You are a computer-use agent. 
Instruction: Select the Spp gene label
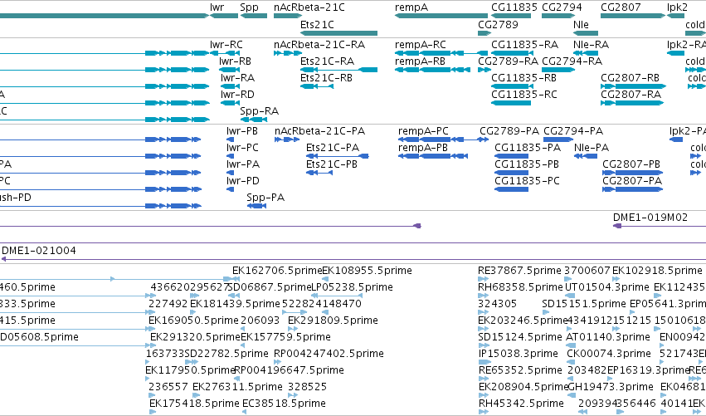coord(249,7)
